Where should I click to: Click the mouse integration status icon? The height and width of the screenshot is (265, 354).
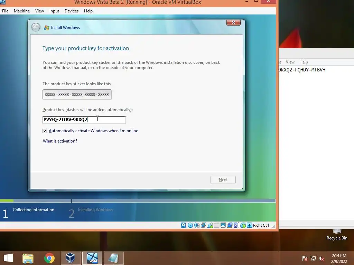tap(243, 225)
